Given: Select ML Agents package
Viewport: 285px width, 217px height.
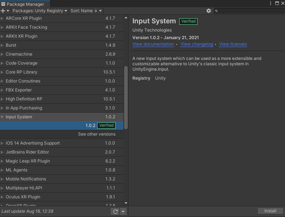Looking at the screenshot, I should click(62, 170).
